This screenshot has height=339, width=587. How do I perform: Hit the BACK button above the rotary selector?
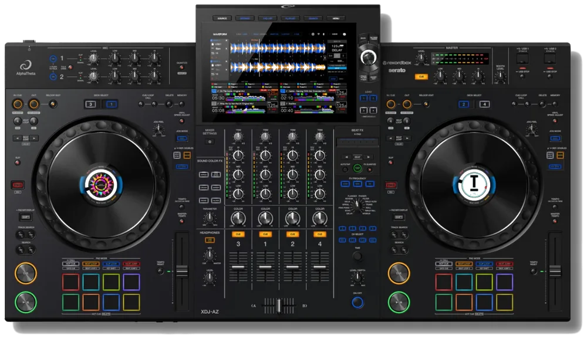pos(363,38)
